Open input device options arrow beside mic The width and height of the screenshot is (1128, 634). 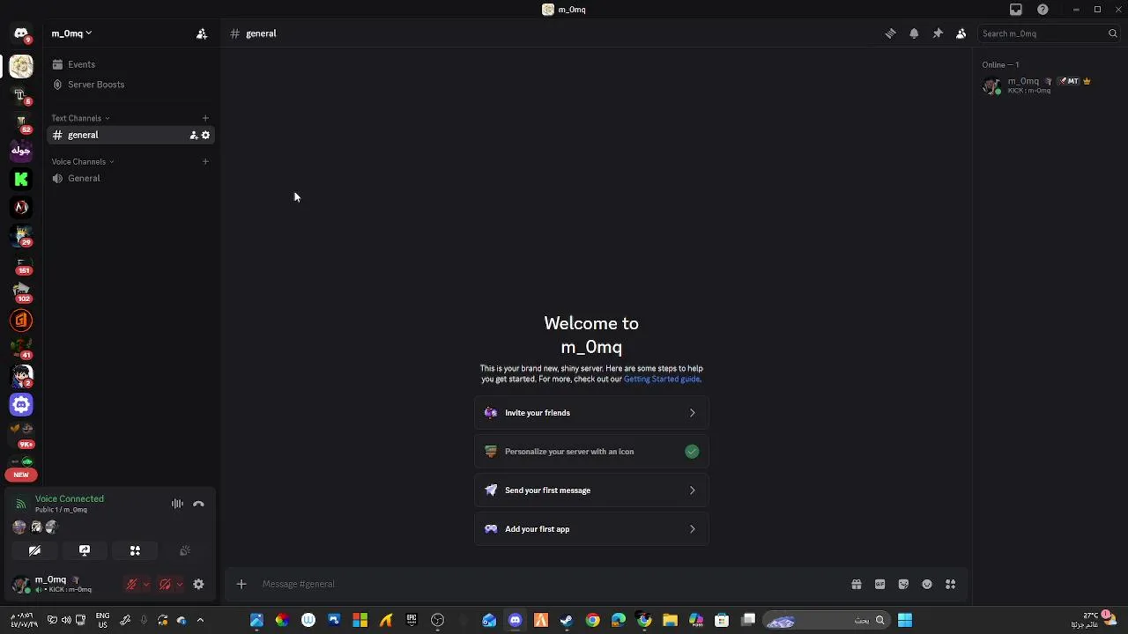coord(146,584)
